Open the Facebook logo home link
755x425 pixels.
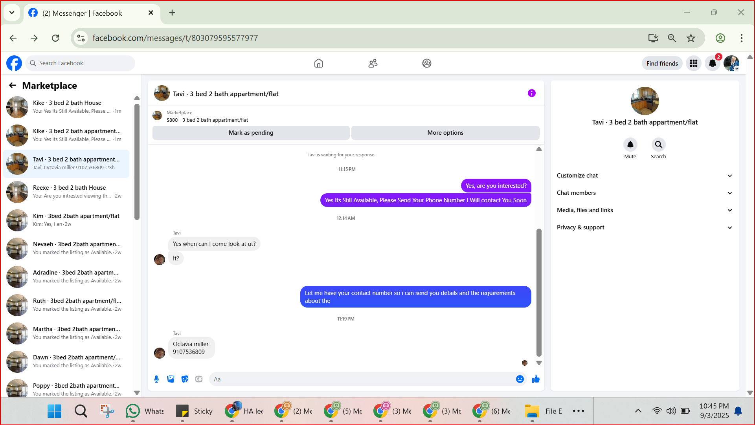[14, 63]
